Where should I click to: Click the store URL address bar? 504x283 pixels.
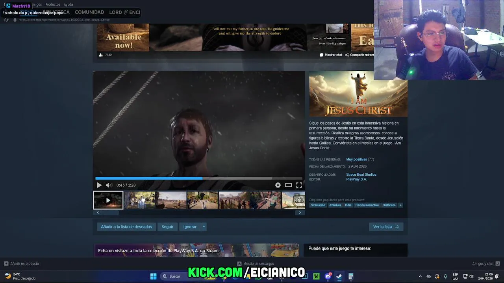tap(64, 20)
